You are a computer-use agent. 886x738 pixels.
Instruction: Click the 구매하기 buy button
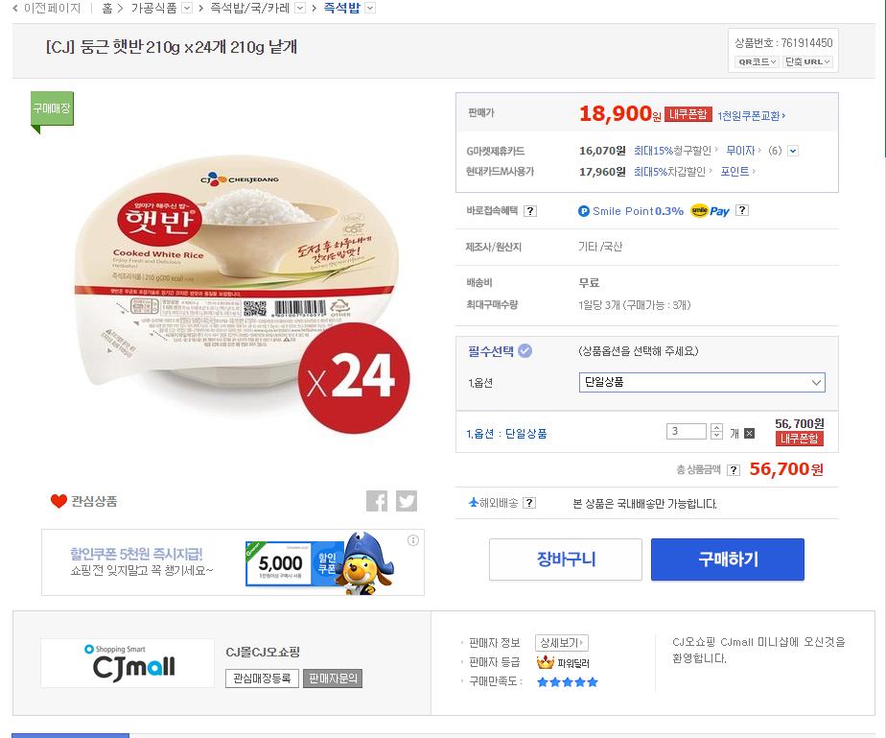[x=727, y=559]
